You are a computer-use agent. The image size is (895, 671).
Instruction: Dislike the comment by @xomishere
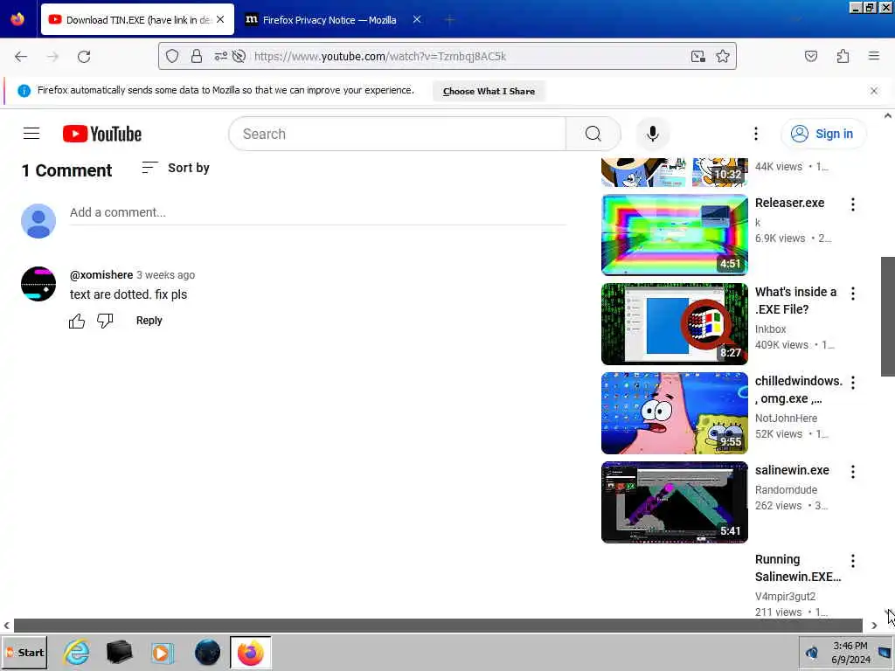(105, 321)
